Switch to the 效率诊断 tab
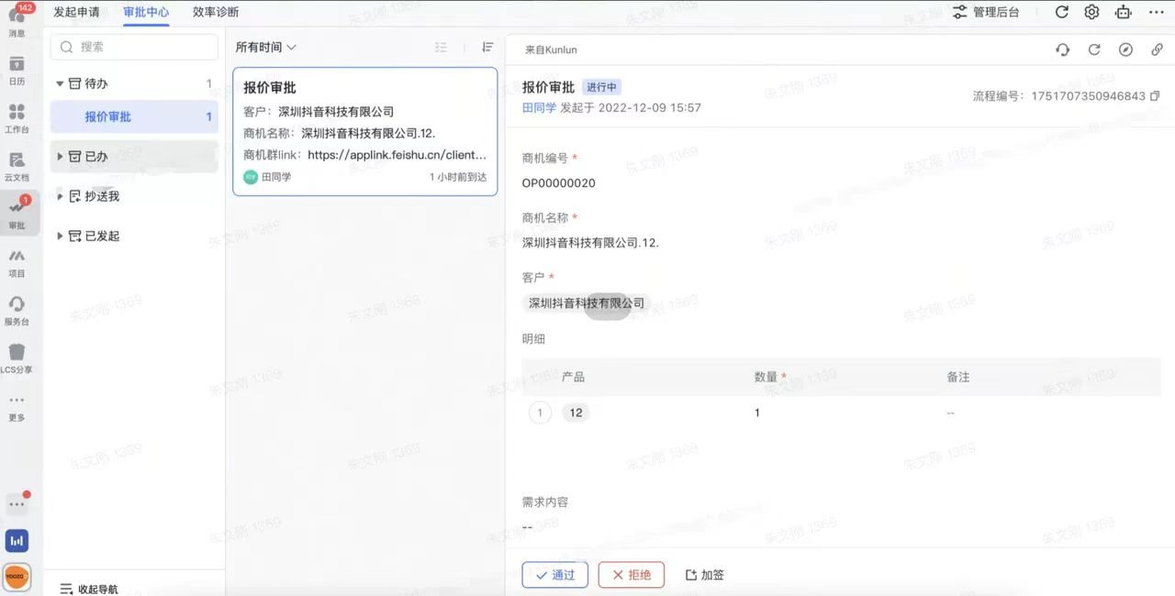This screenshot has width=1175, height=596. click(x=216, y=12)
